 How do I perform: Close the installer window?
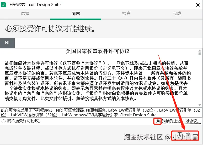(x=198, y=5)
